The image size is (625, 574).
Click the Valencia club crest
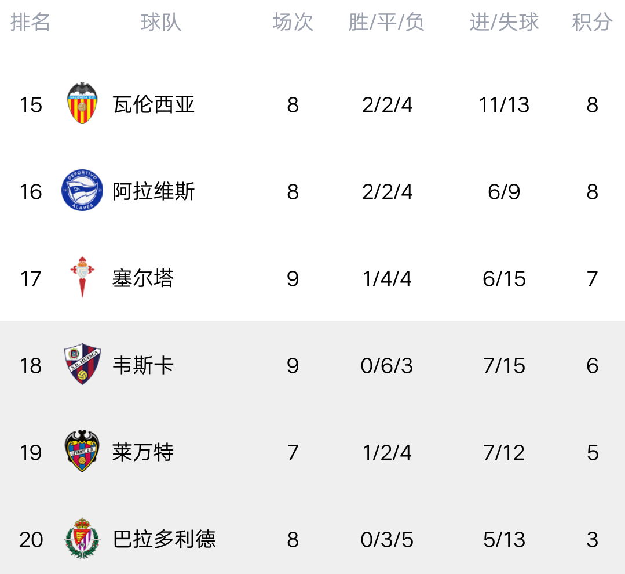point(82,104)
